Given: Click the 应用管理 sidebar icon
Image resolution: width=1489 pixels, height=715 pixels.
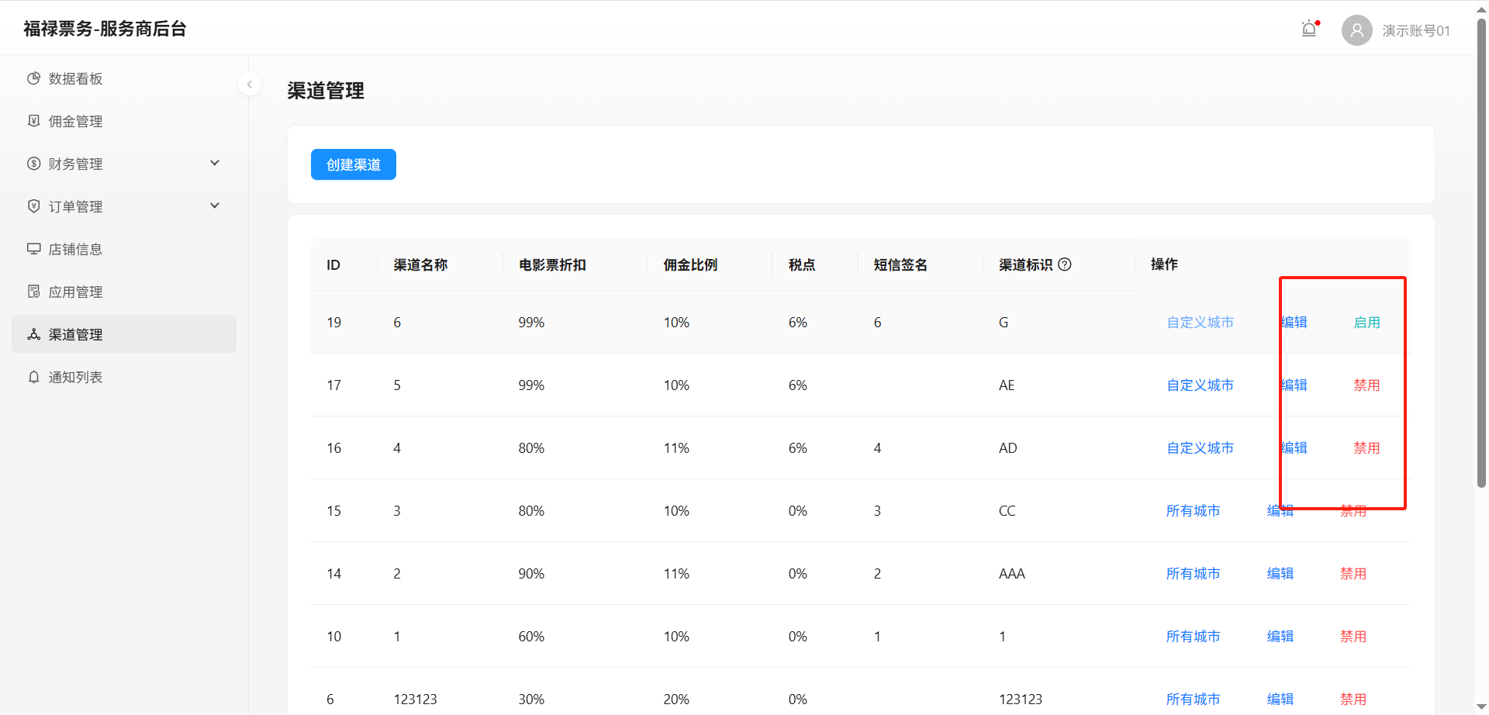Looking at the screenshot, I should coord(33,292).
